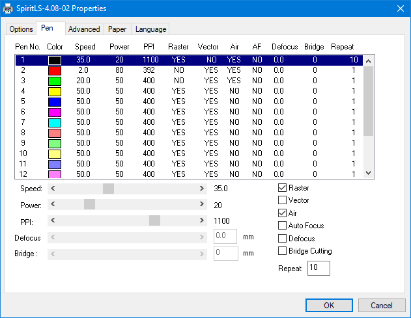Decrease PPI with the left arrow
411x318 pixels.
point(53,220)
